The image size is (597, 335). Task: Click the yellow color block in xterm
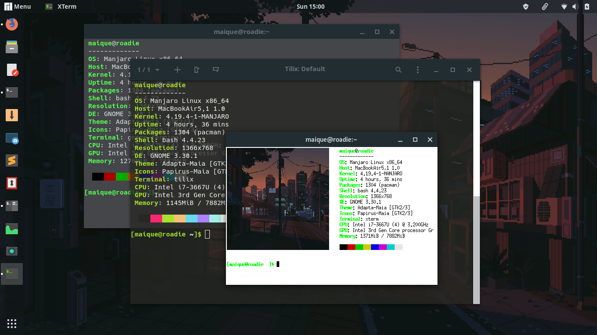coord(367,247)
